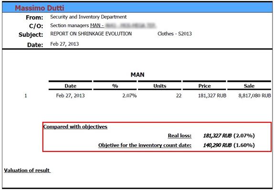Click the units value 22
Screen dimensions: 274x190
tap(179, 96)
